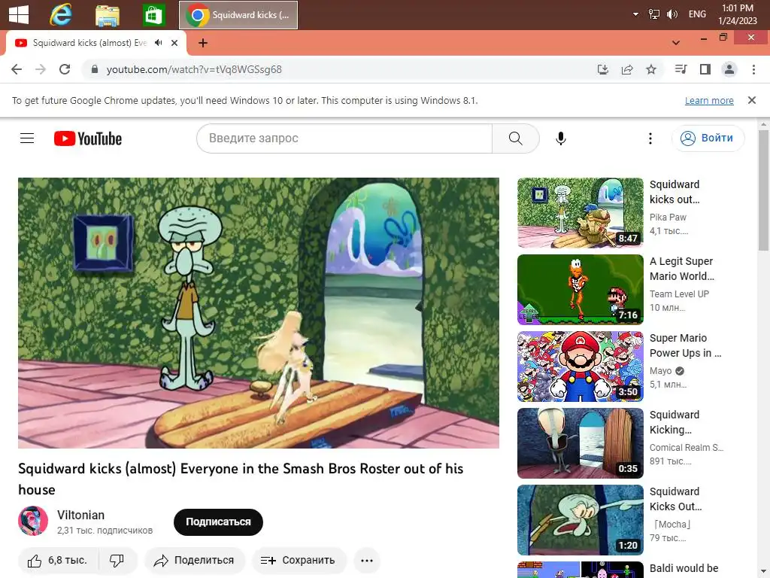This screenshot has height=578, width=770.
Task: View site security lock information
Action: tap(95, 69)
